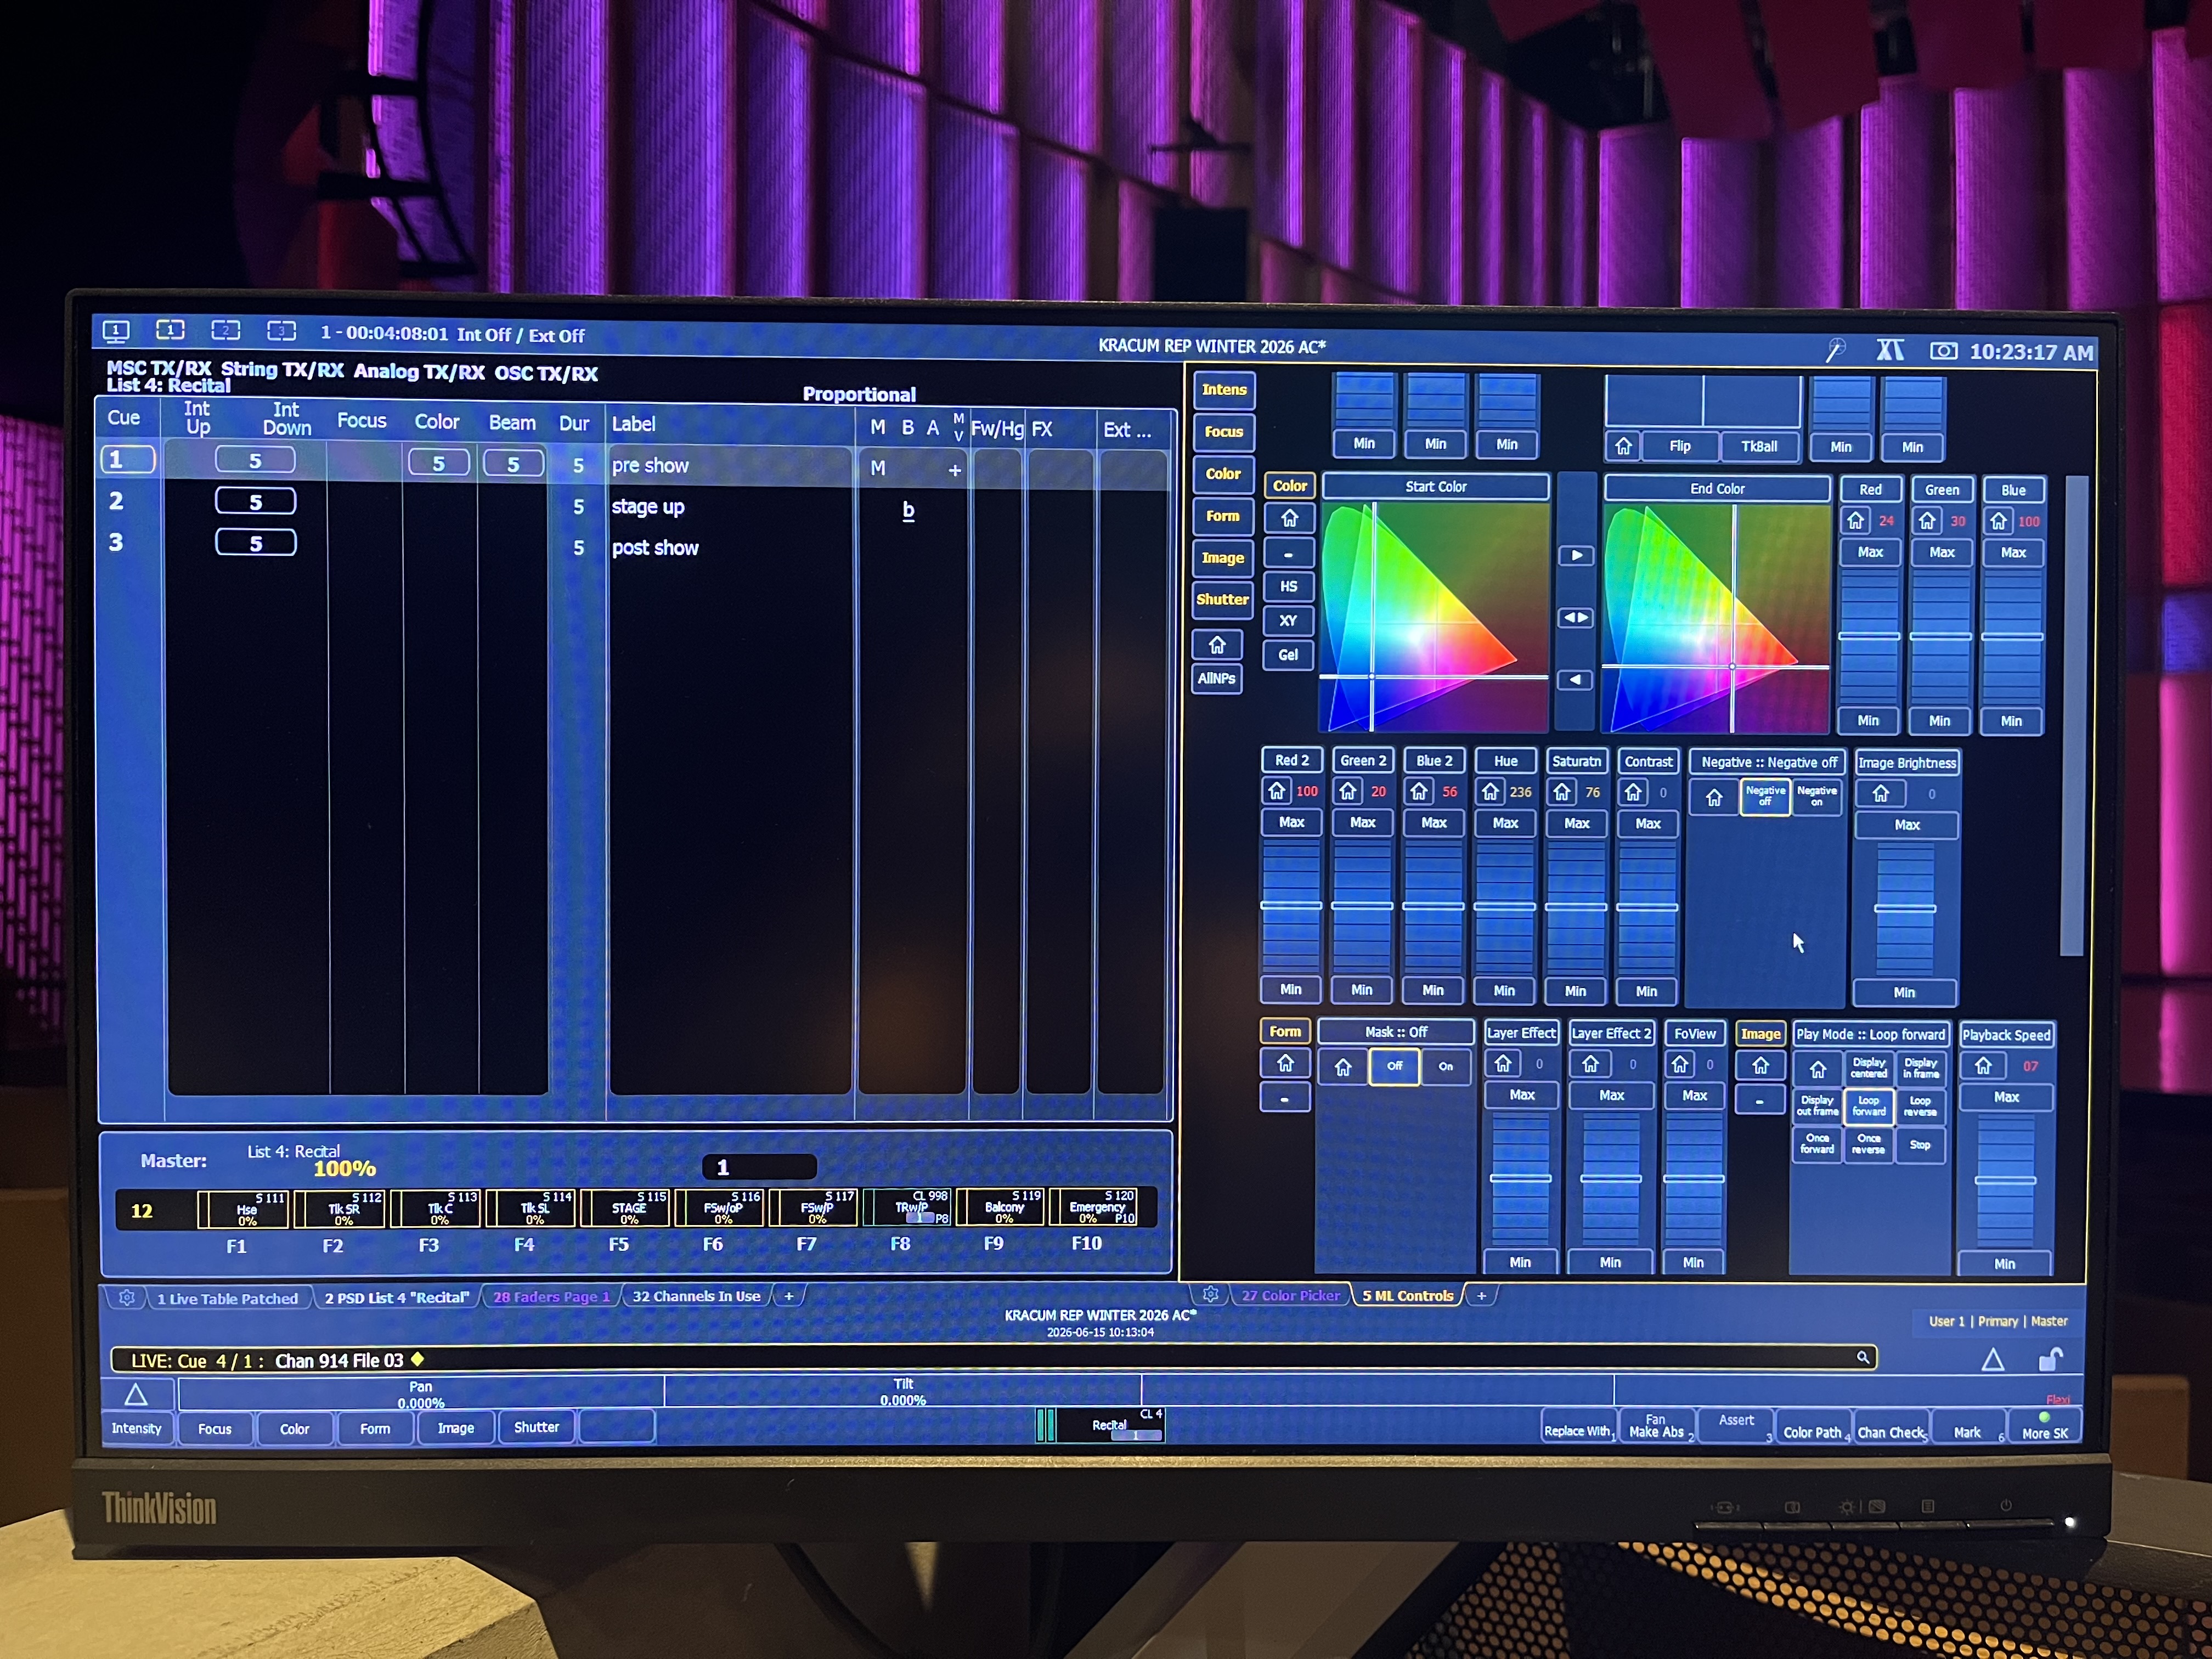The image size is (2212, 1659).
Task: Click the Chan Check softkey
Action: tap(1891, 1431)
